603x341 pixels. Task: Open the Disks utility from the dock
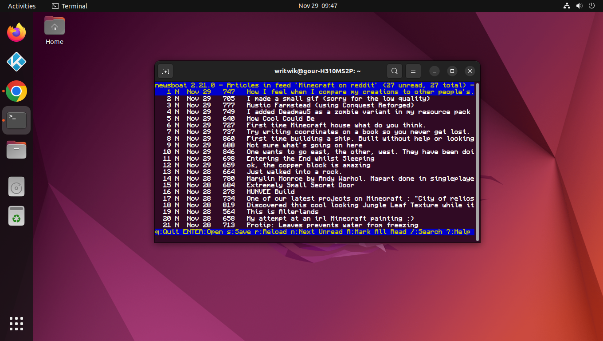pyautogui.click(x=16, y=186)
